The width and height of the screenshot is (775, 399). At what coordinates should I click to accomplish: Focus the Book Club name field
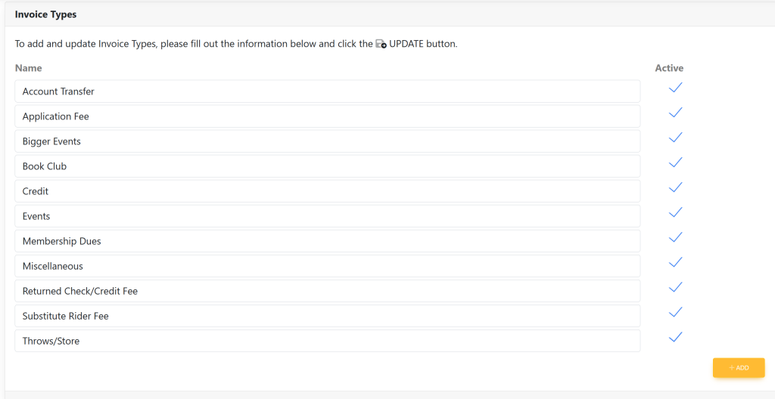(327, 166)
